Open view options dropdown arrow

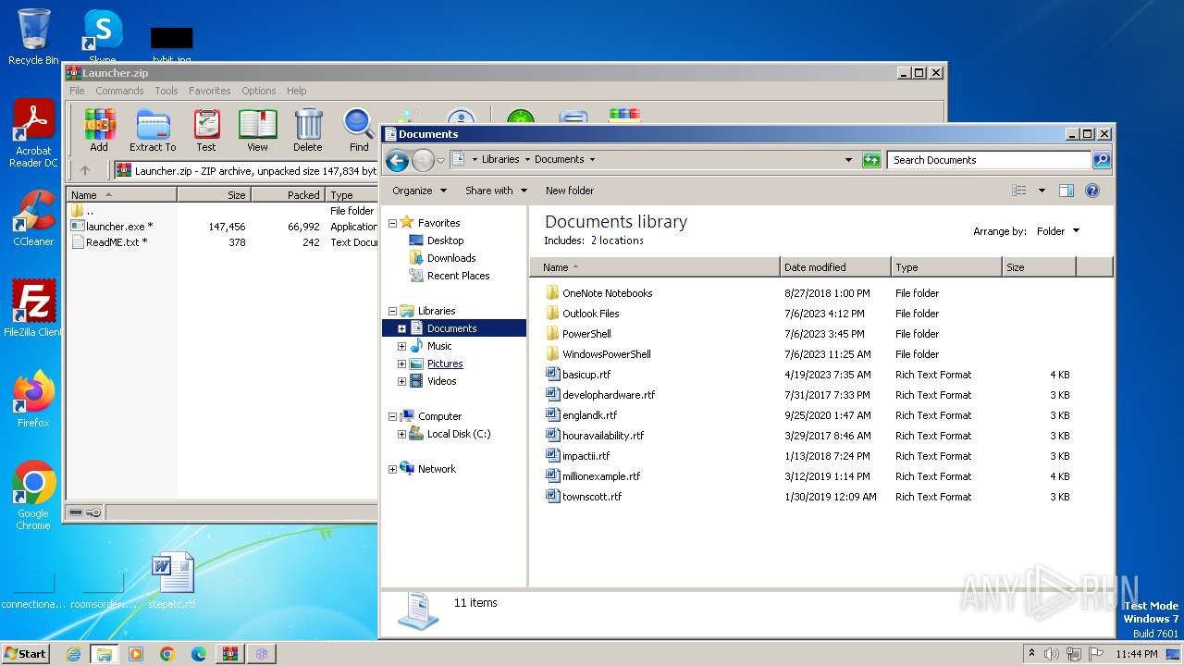coord(1042,191)
